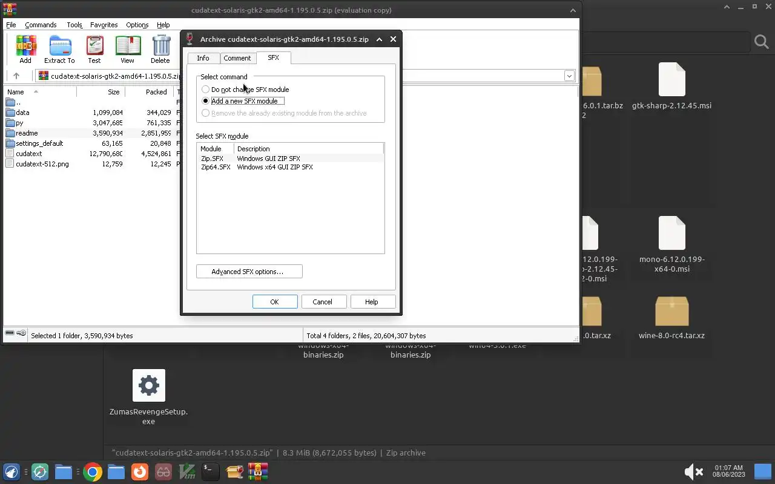Click the data folder icon
Screen dimensions: 775x484
[x=10, y=113]
